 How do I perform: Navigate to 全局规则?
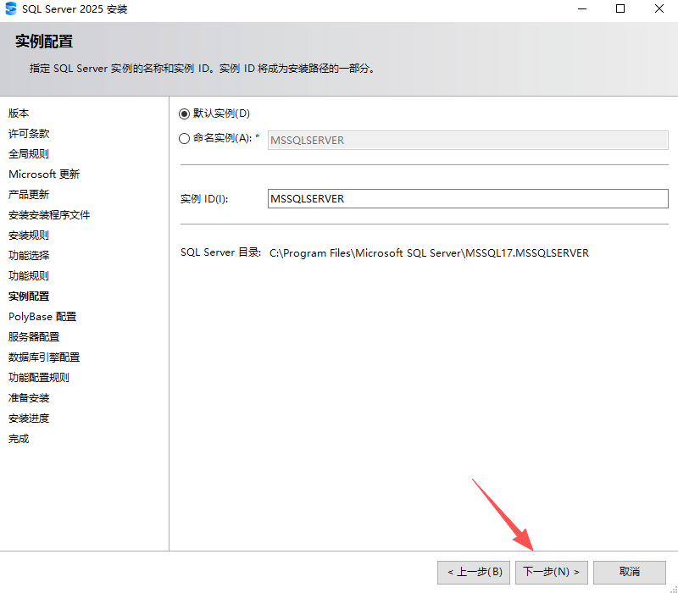(x=28, y=153)
